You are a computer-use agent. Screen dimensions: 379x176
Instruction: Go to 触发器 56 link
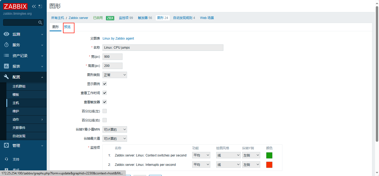pyautogui.click(x=145, y=18)
